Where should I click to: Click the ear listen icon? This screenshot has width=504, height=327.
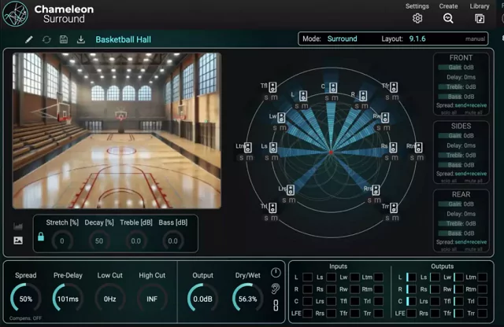[x=275, y=288]
